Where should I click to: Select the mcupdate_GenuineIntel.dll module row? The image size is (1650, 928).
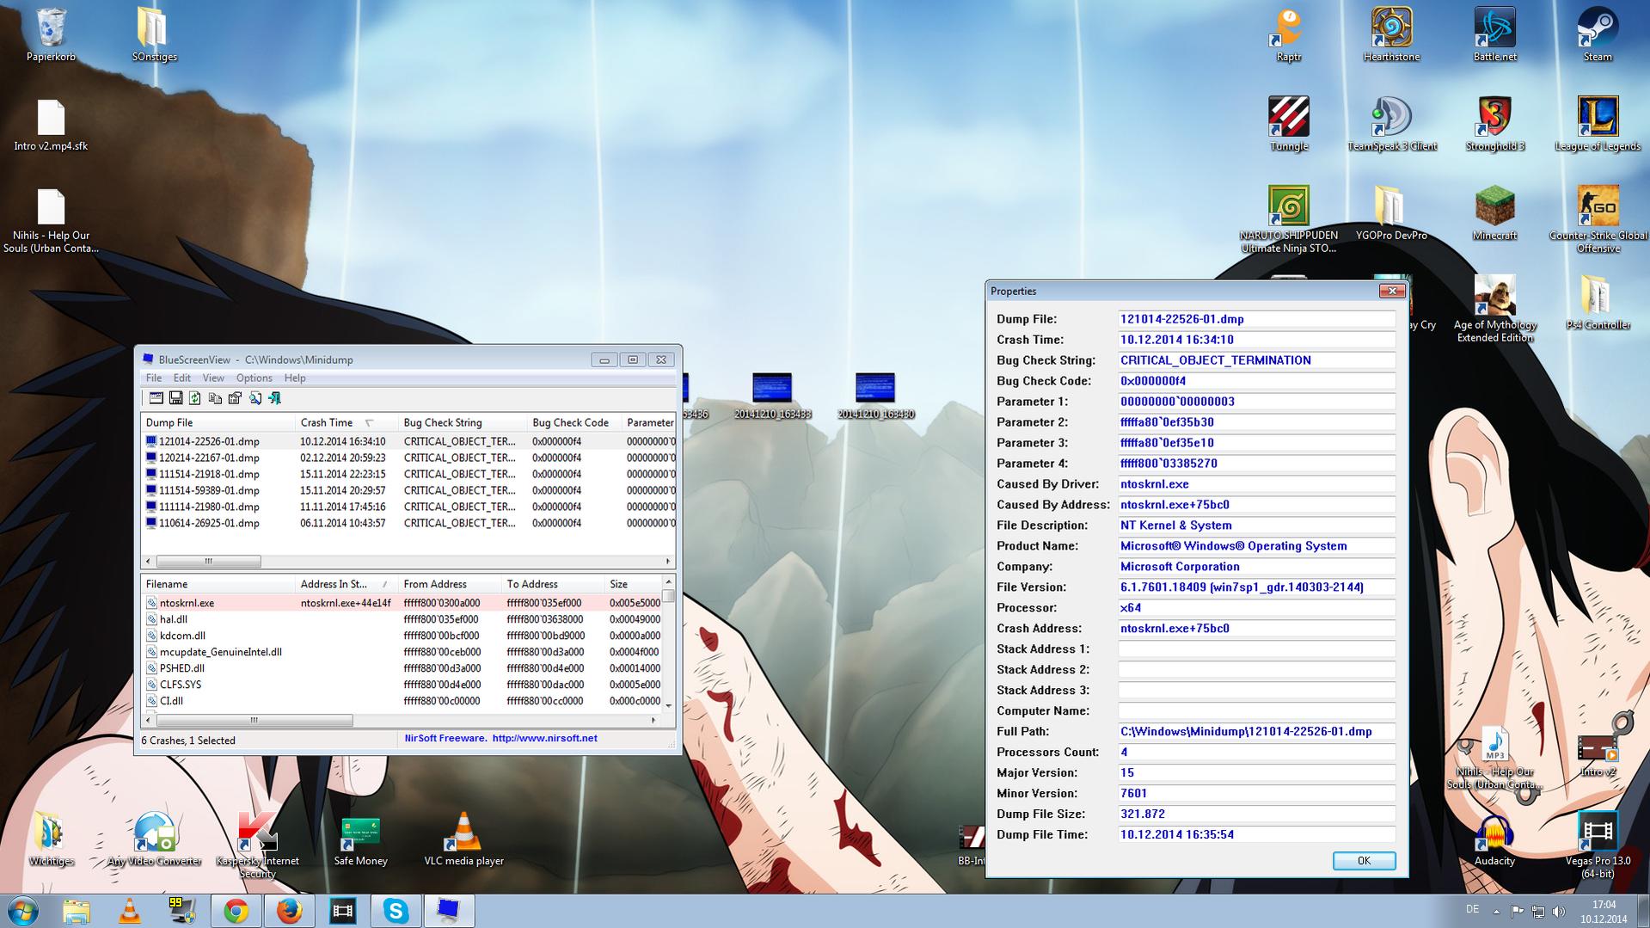(x=402, y=652)
